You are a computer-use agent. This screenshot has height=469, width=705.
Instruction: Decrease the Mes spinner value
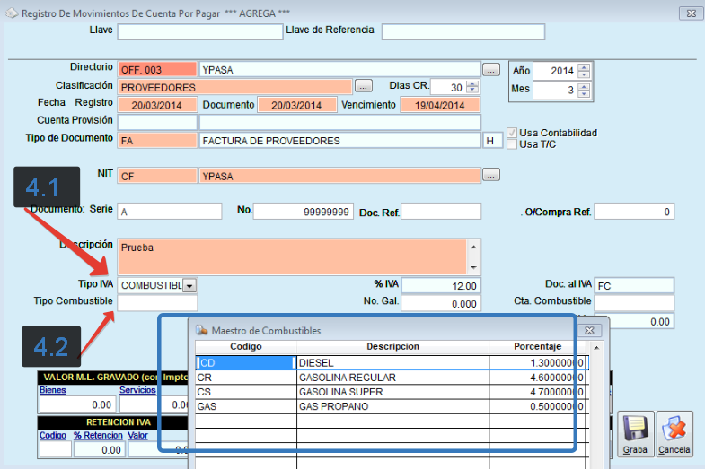584,94
